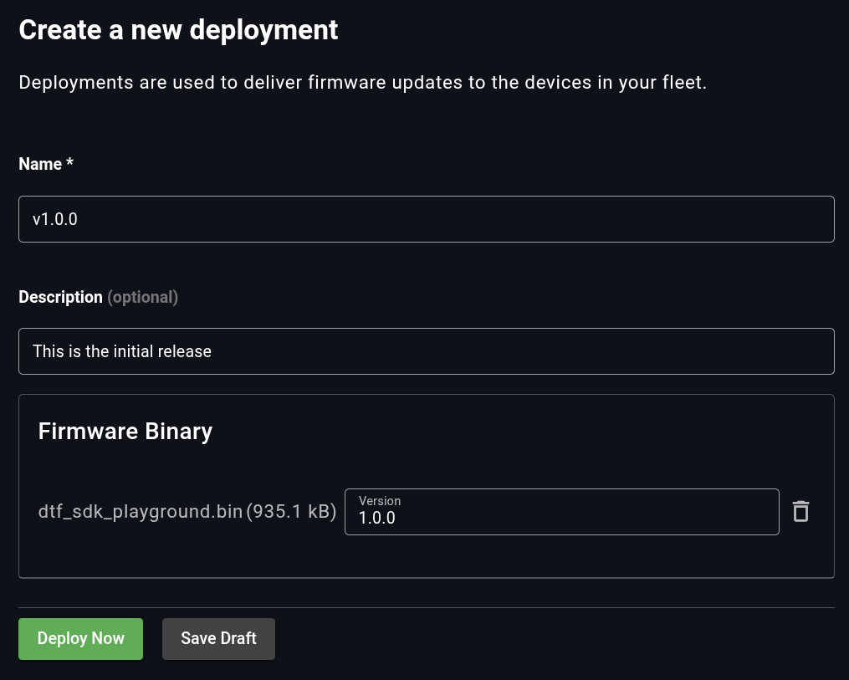This screenshot has height=680, width=849.
Task: Click the dtf_sdk_playground.bin file name
Action: point(140,511)
